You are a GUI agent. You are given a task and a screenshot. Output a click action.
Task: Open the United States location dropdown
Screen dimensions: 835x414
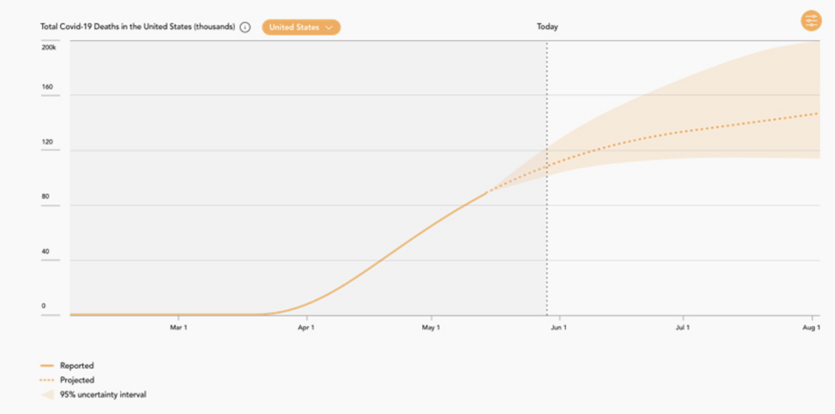coord(301,27)
